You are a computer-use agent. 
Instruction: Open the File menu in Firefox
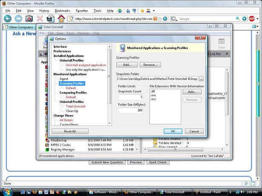[x=8, y=11]
